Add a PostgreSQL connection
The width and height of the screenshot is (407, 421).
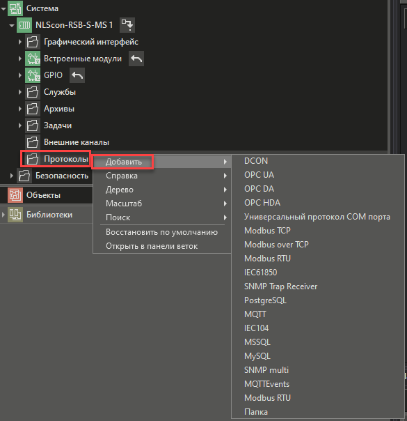(x=318, y=300)
